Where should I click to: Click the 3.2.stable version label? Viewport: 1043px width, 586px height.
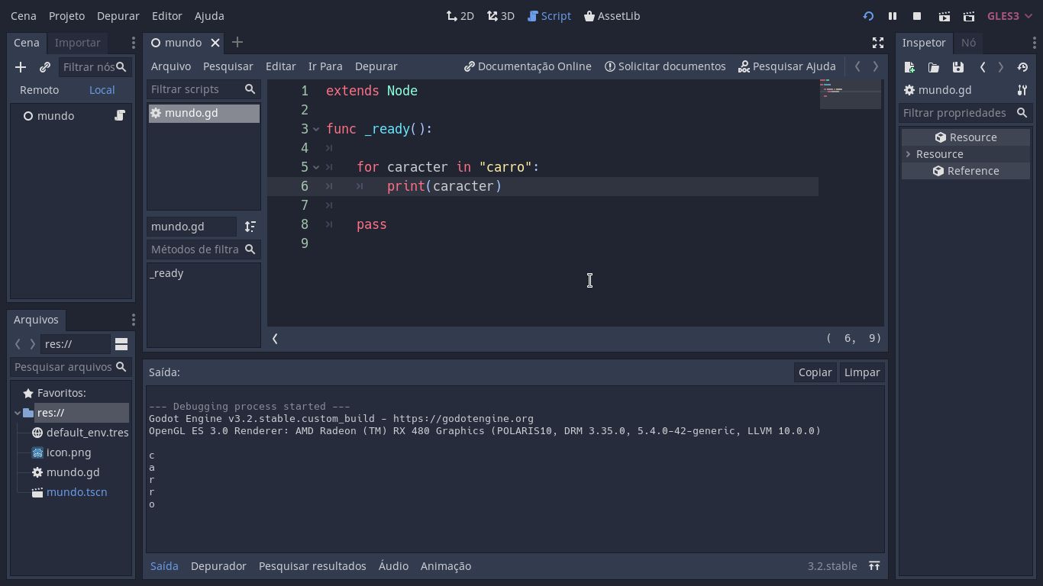click(832, 566)
